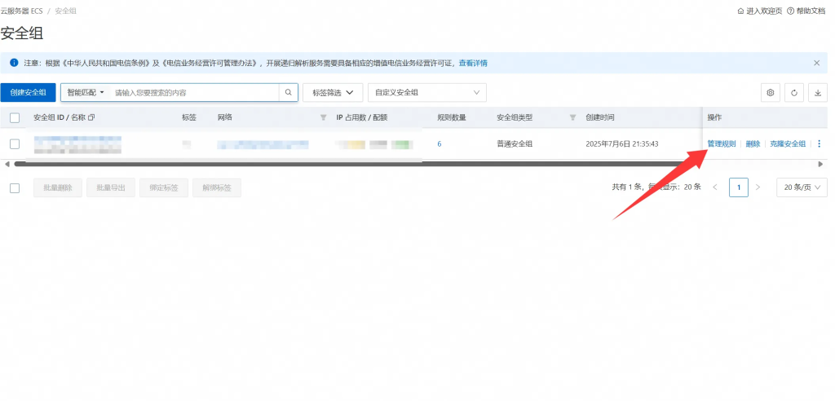This screenshot has height=401, width=835.
Task: Open 帮助文档 in the header
Action: pos(806,11)
